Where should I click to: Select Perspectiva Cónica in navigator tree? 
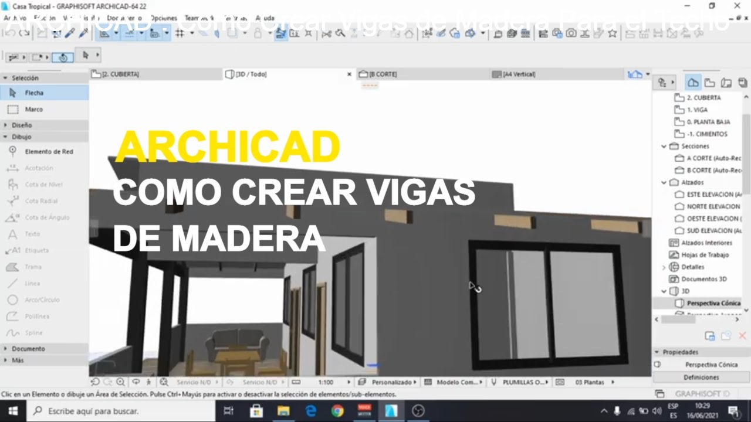tap(706, 303)
